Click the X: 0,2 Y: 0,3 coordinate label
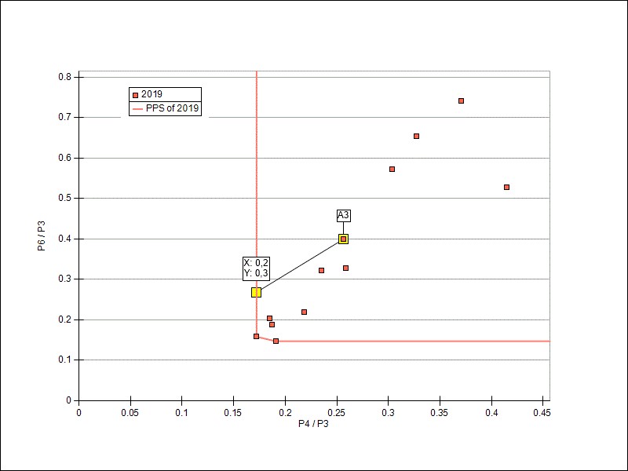 click(x=256, y=268)
